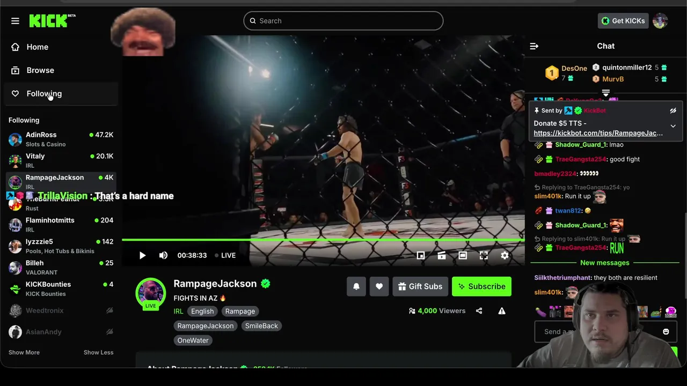Image resolution: width=687 pixels, height=386 pixels.
Task: Click verified badge next to RampageJackson
Action: click(265, 284)
